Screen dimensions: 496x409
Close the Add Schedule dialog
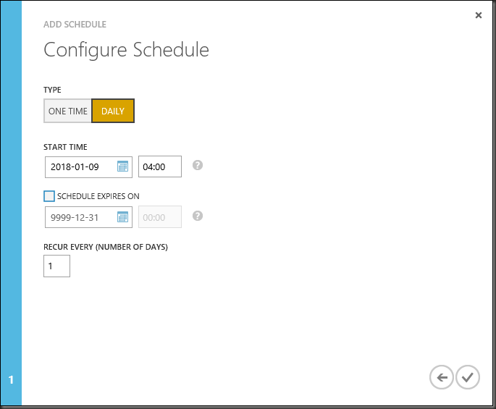click(x=478, y=15)
